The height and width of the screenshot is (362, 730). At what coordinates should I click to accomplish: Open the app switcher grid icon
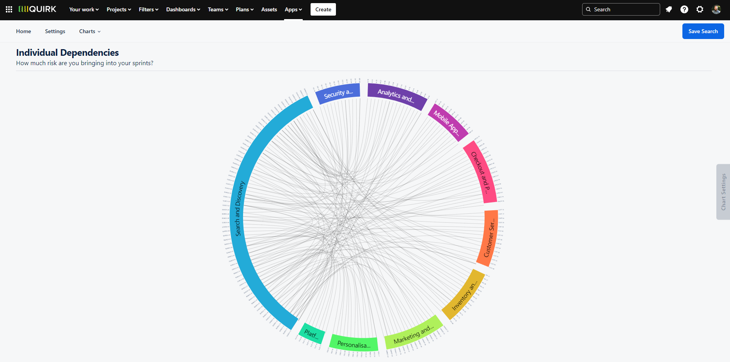point(9,9)
